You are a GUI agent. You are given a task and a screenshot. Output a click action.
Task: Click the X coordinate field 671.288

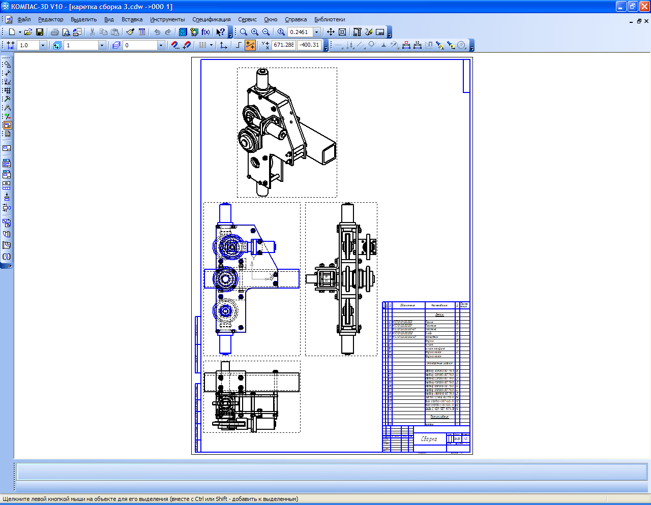coord(284,45)
